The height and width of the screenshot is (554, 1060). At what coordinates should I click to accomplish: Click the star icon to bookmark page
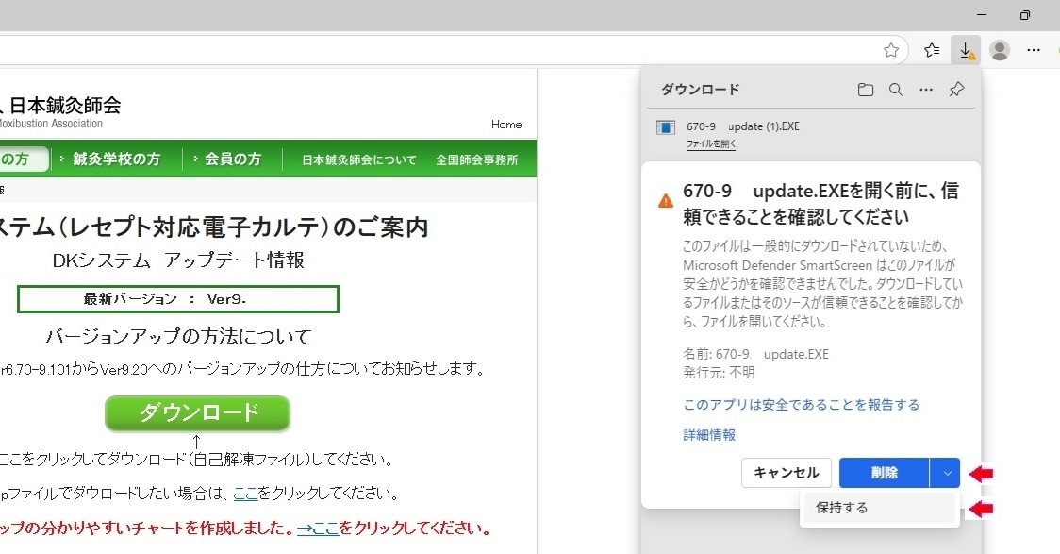(x=891, y=50)
